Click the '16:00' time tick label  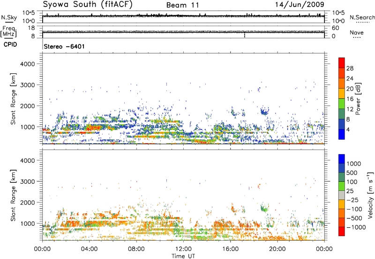(230, 249)
